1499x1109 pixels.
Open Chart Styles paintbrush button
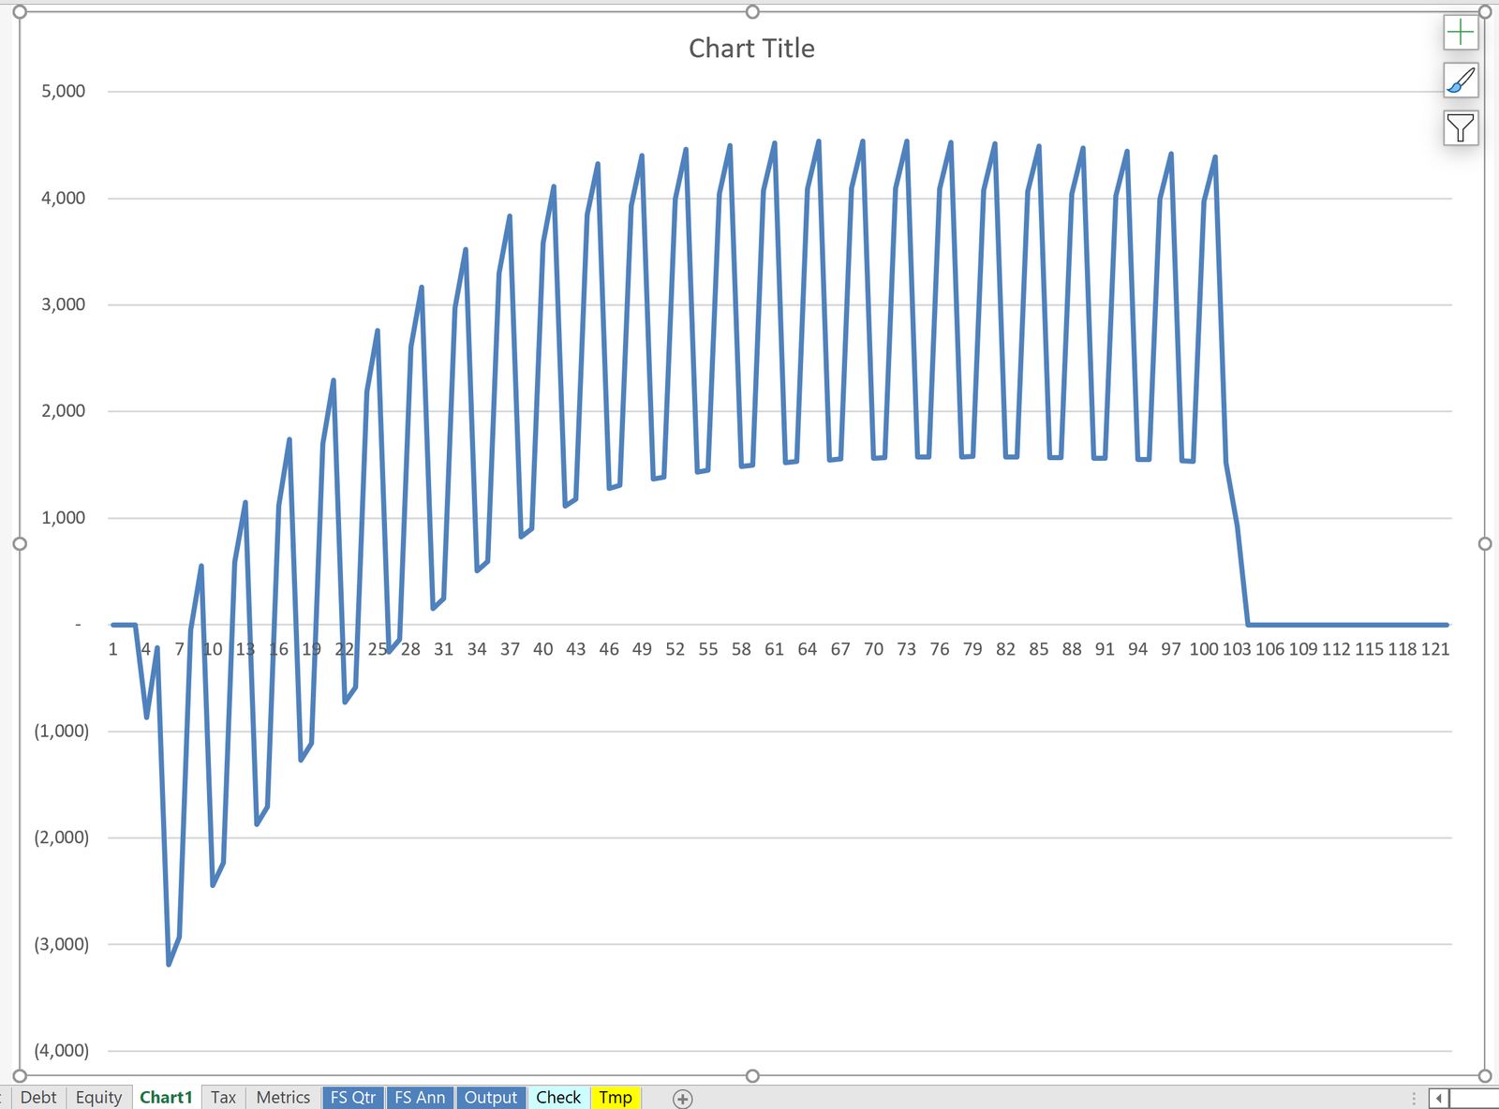coord(1460,81)
